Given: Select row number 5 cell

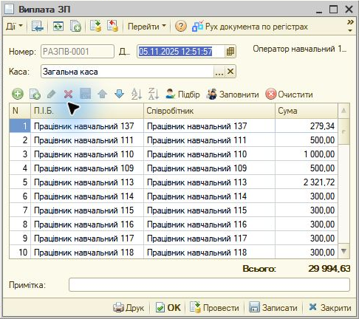Looking at the screenshot, I should click(x=20, y=182).
